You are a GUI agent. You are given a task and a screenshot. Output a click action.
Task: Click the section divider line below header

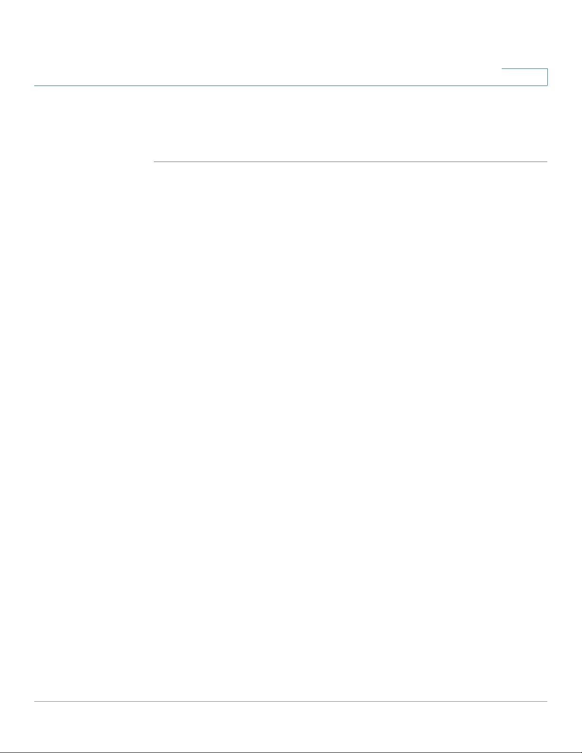point(351,162)
